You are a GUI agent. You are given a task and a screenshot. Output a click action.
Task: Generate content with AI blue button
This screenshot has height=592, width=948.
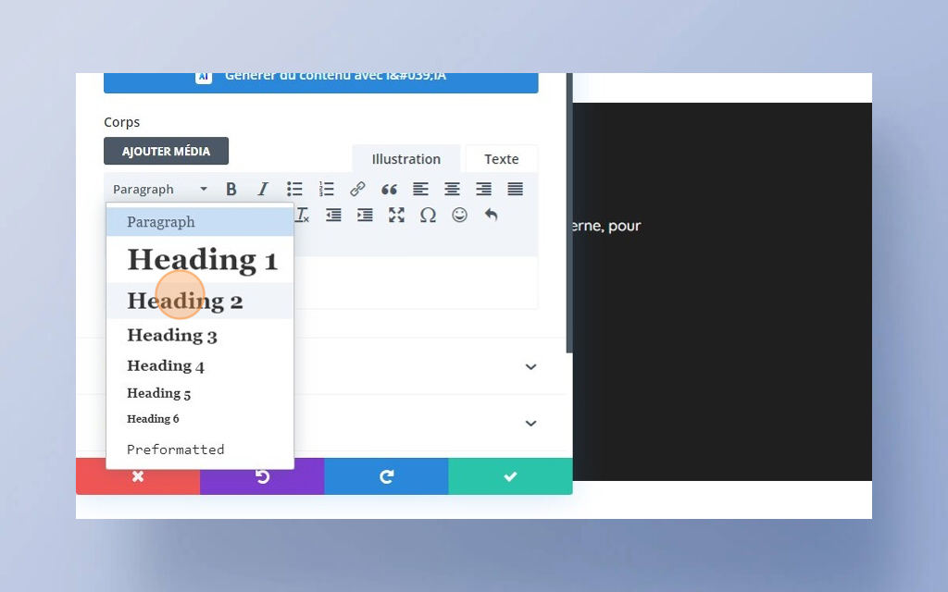point(321,82)
